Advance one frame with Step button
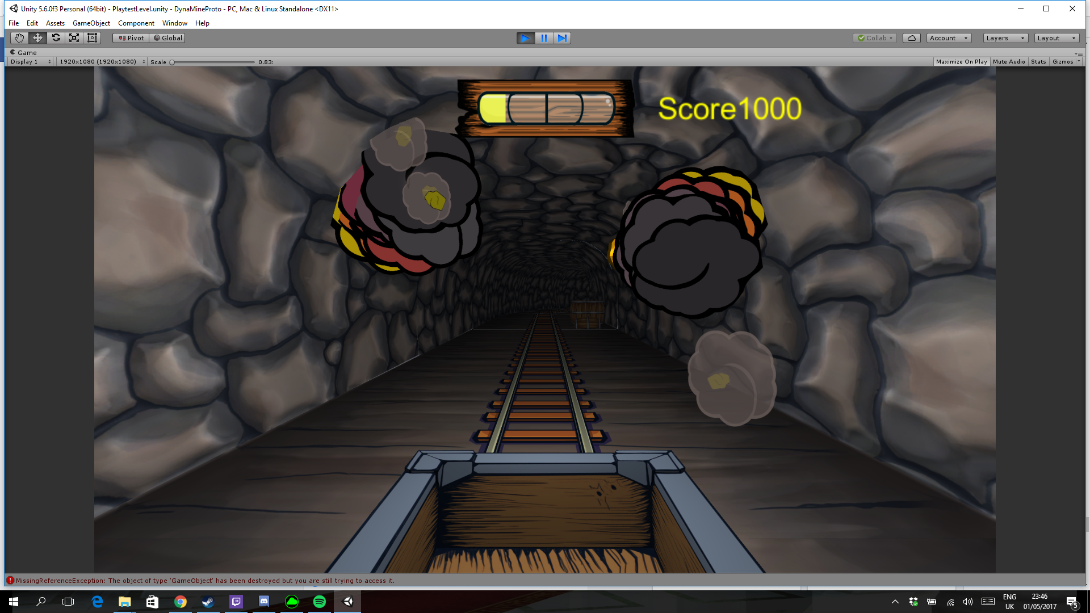This screenshot has width=1090, height=613. pyautogui.click(x=562, y=38)
